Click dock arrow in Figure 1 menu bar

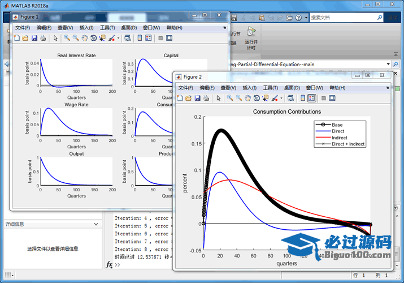pyautogui.click(x=225, y=28)
